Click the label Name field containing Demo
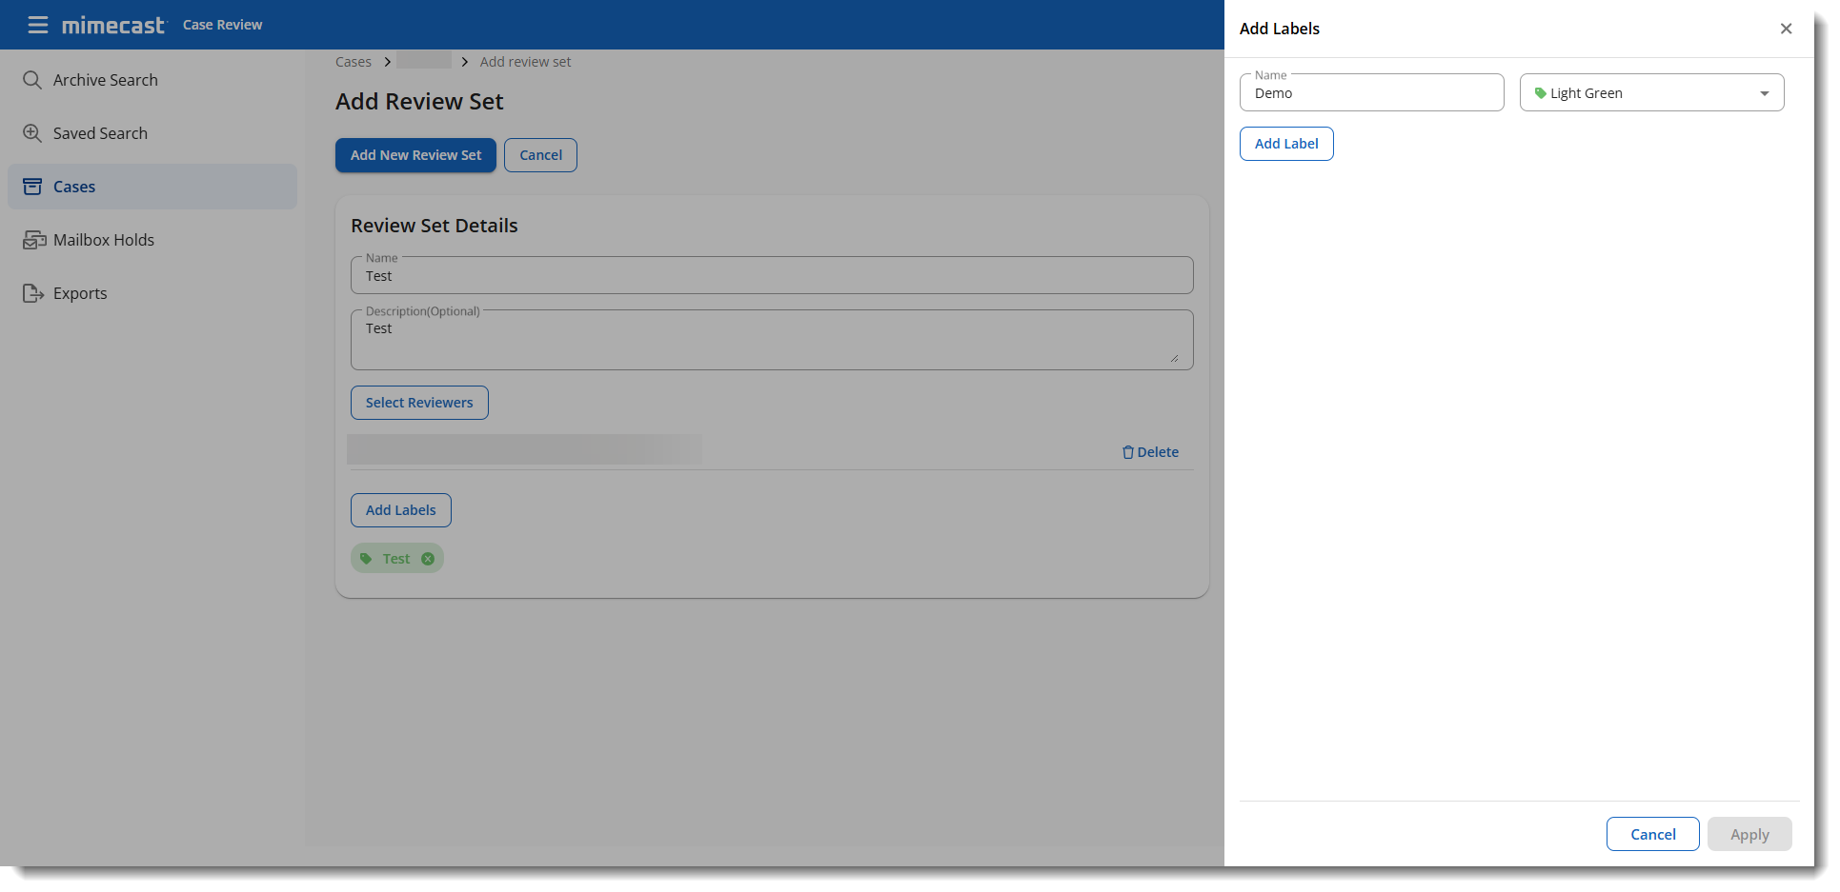This screenshot has width=1840, height=892. click(x=1370, y=93)
